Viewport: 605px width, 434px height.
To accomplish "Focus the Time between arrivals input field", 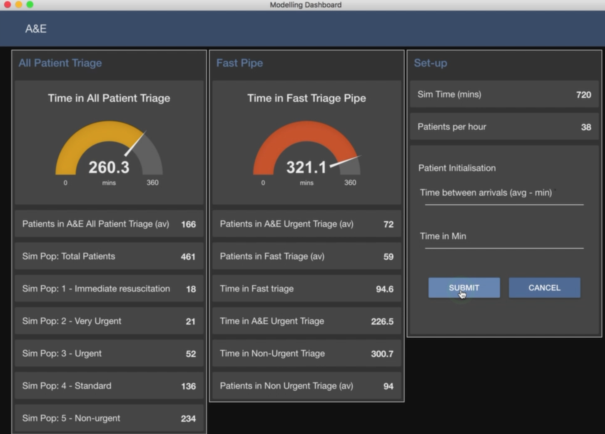I will click(504, 200).
